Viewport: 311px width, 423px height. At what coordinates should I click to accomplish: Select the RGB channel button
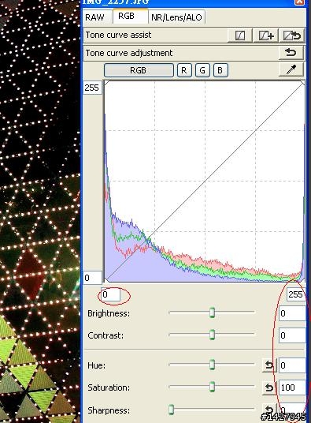click(139, 70)
